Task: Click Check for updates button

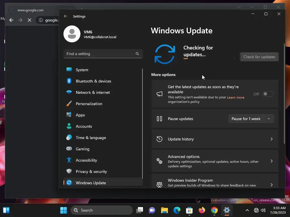Action: [259, 57]
